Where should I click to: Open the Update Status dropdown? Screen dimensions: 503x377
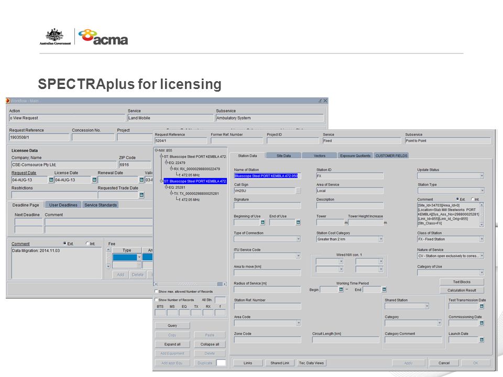point(482,176)
